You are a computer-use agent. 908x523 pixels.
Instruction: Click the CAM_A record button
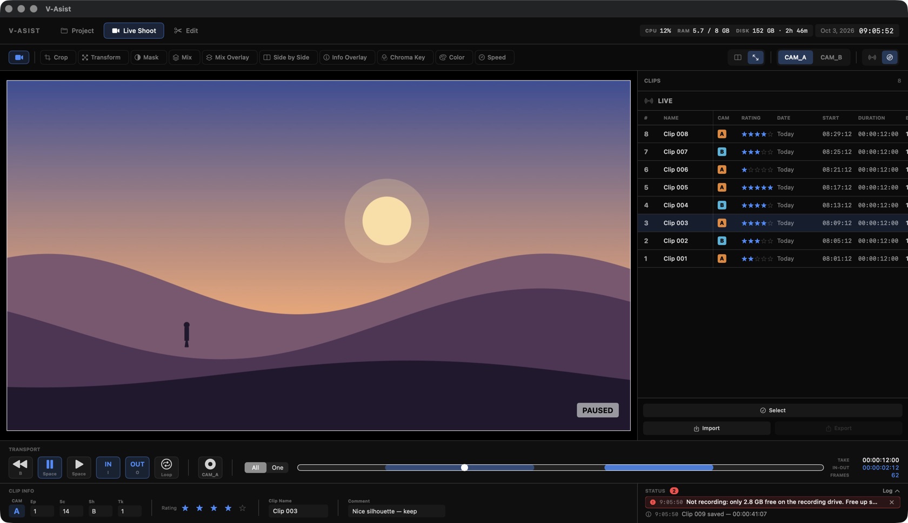[210, 467]
